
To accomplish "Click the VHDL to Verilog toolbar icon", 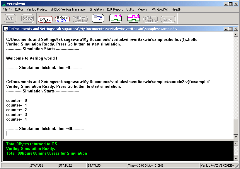I will pos(80,19).
